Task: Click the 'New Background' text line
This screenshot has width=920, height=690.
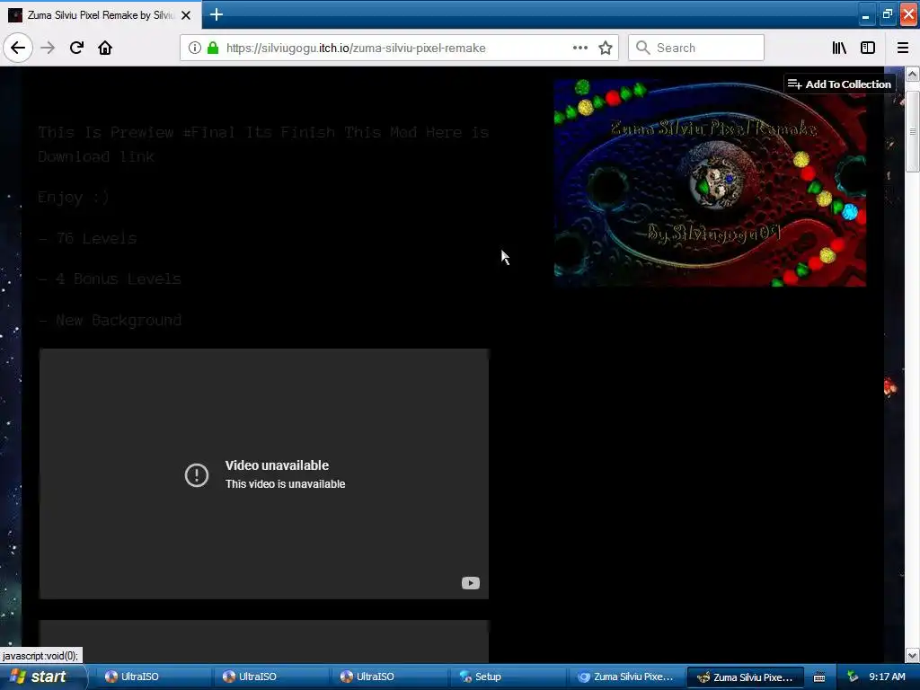Action: pos(109,321)
